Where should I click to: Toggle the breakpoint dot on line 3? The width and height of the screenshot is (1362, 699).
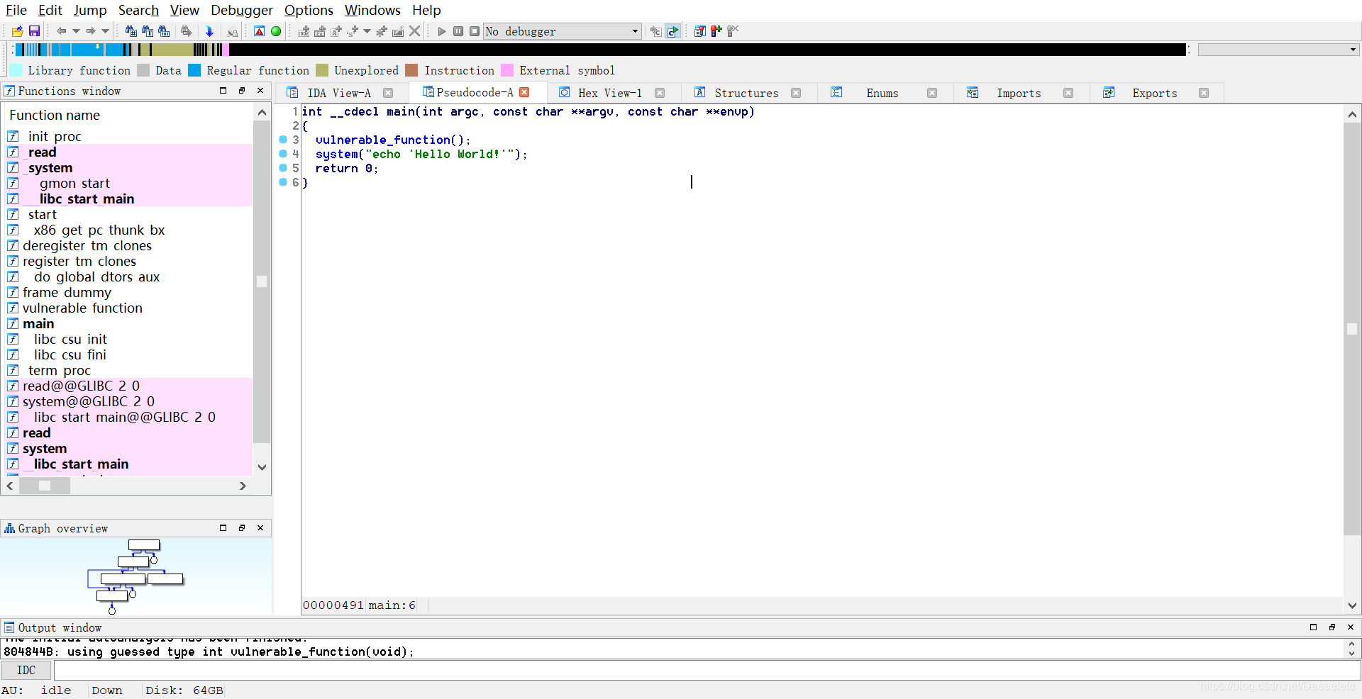point(283,140)
